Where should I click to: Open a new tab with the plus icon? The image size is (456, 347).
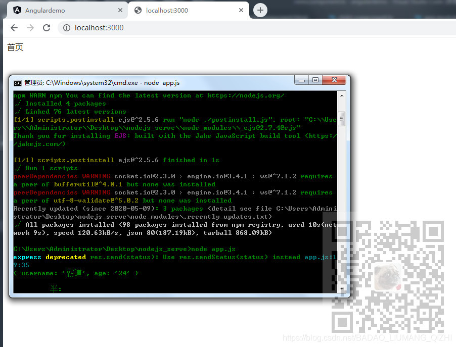pyautogui.click(x=259, y=10)
